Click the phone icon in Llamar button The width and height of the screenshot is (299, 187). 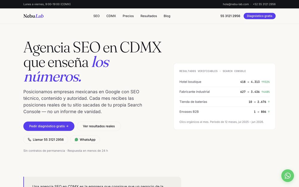(x=29, y=140)
